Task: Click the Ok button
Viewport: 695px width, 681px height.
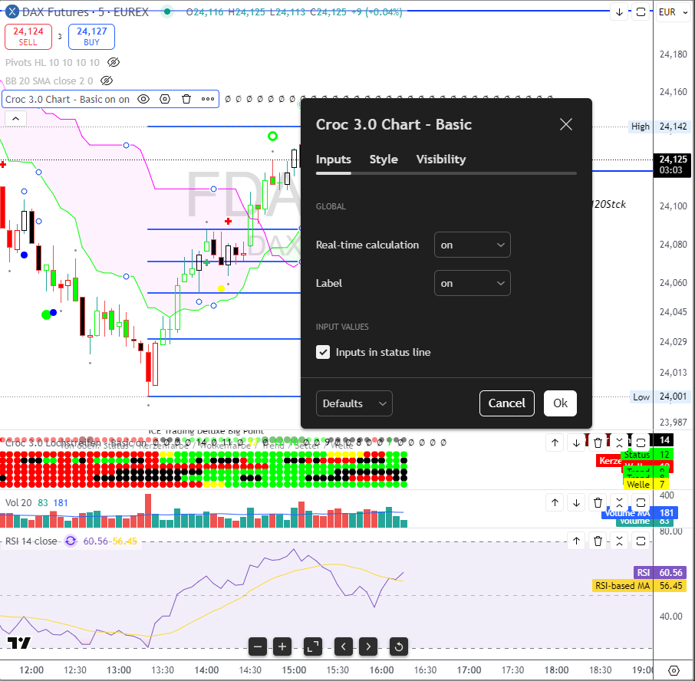Action: click(x=560, y=403)
